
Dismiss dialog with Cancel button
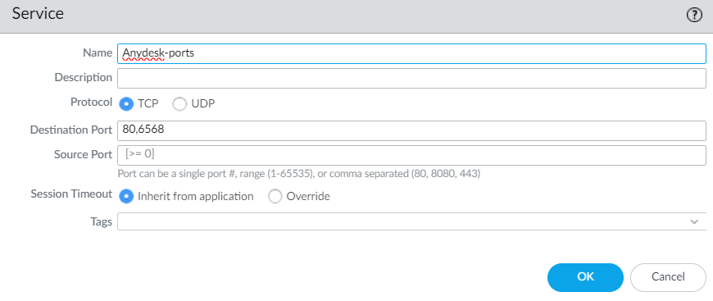click(668, 277)
